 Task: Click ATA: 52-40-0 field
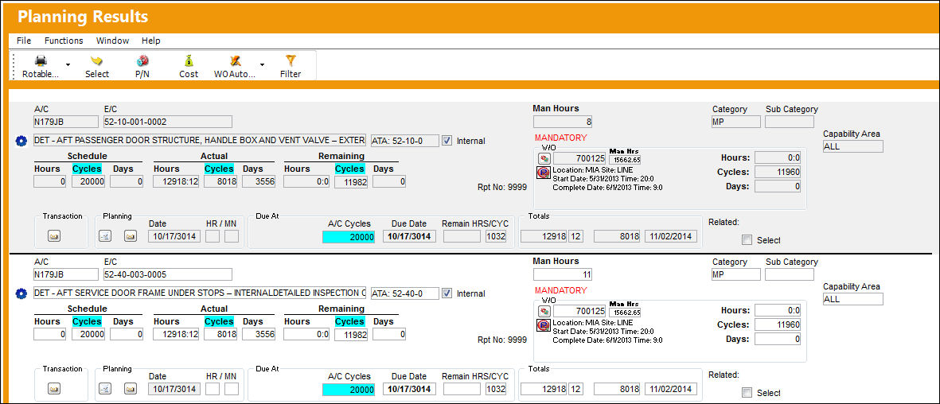pyautogui.click(x=404, y=293)
